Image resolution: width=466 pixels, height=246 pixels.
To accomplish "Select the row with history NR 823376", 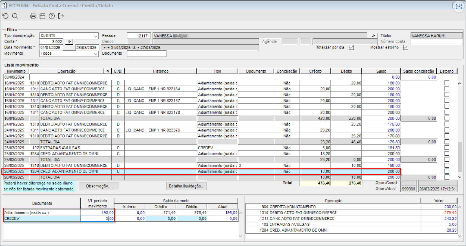I will (202, 130).
